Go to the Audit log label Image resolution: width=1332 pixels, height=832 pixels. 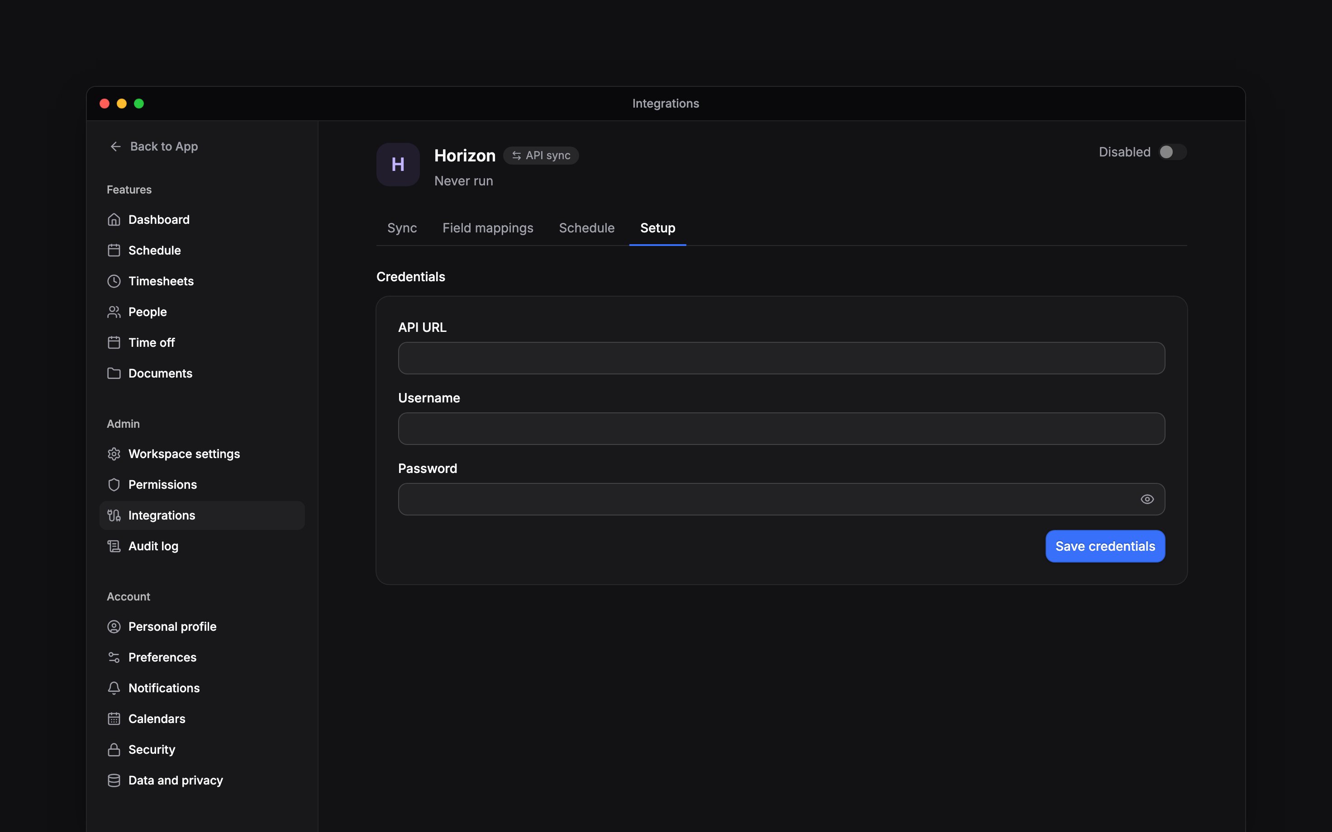[x=153, y=546]
